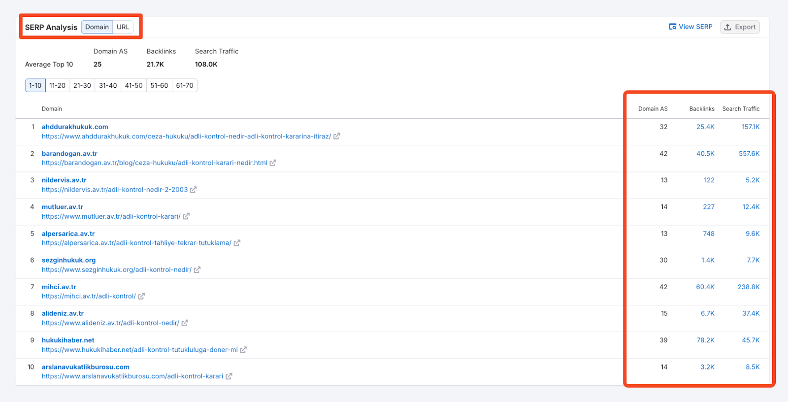The width and height of the screenshot is (788, 402).
Task: Click the 157.1K search traffic value
Action: pyautogui.click(x=751, y=127)
